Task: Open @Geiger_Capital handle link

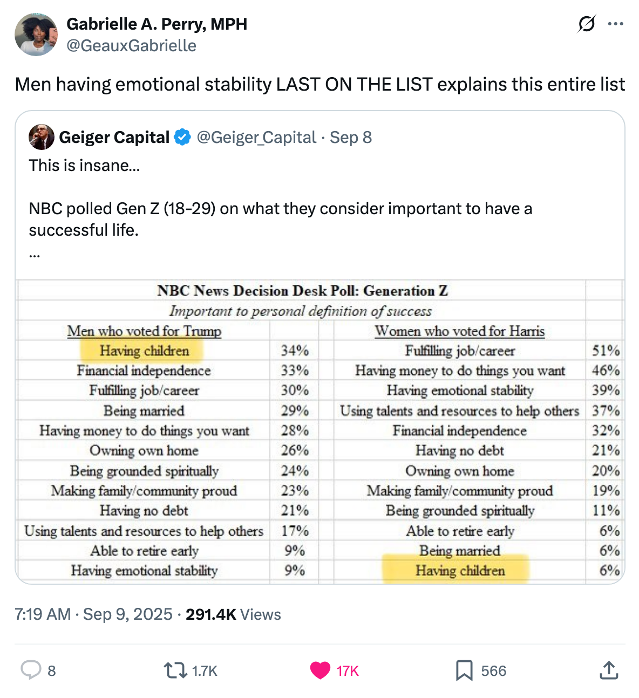Action: (257, 137)
